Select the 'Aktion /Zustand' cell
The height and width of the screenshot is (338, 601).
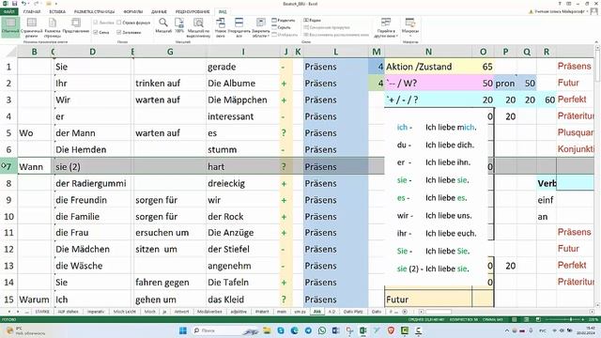[x=428, y=67]
